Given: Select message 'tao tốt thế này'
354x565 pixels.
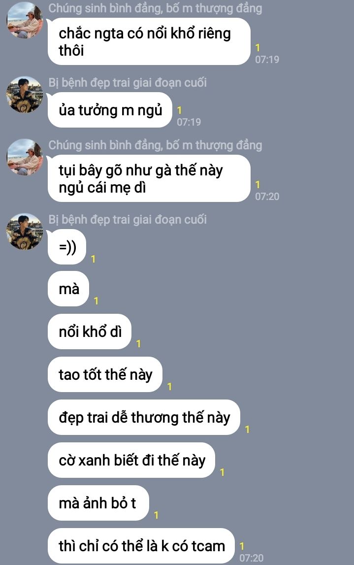Looking at the screenshot, I should 105,375.
